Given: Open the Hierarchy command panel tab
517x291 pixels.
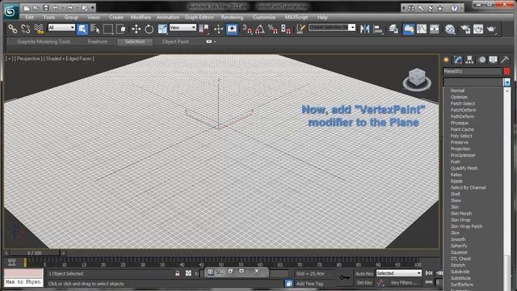Looking at the screenshot, I should [x=470, y=60].
